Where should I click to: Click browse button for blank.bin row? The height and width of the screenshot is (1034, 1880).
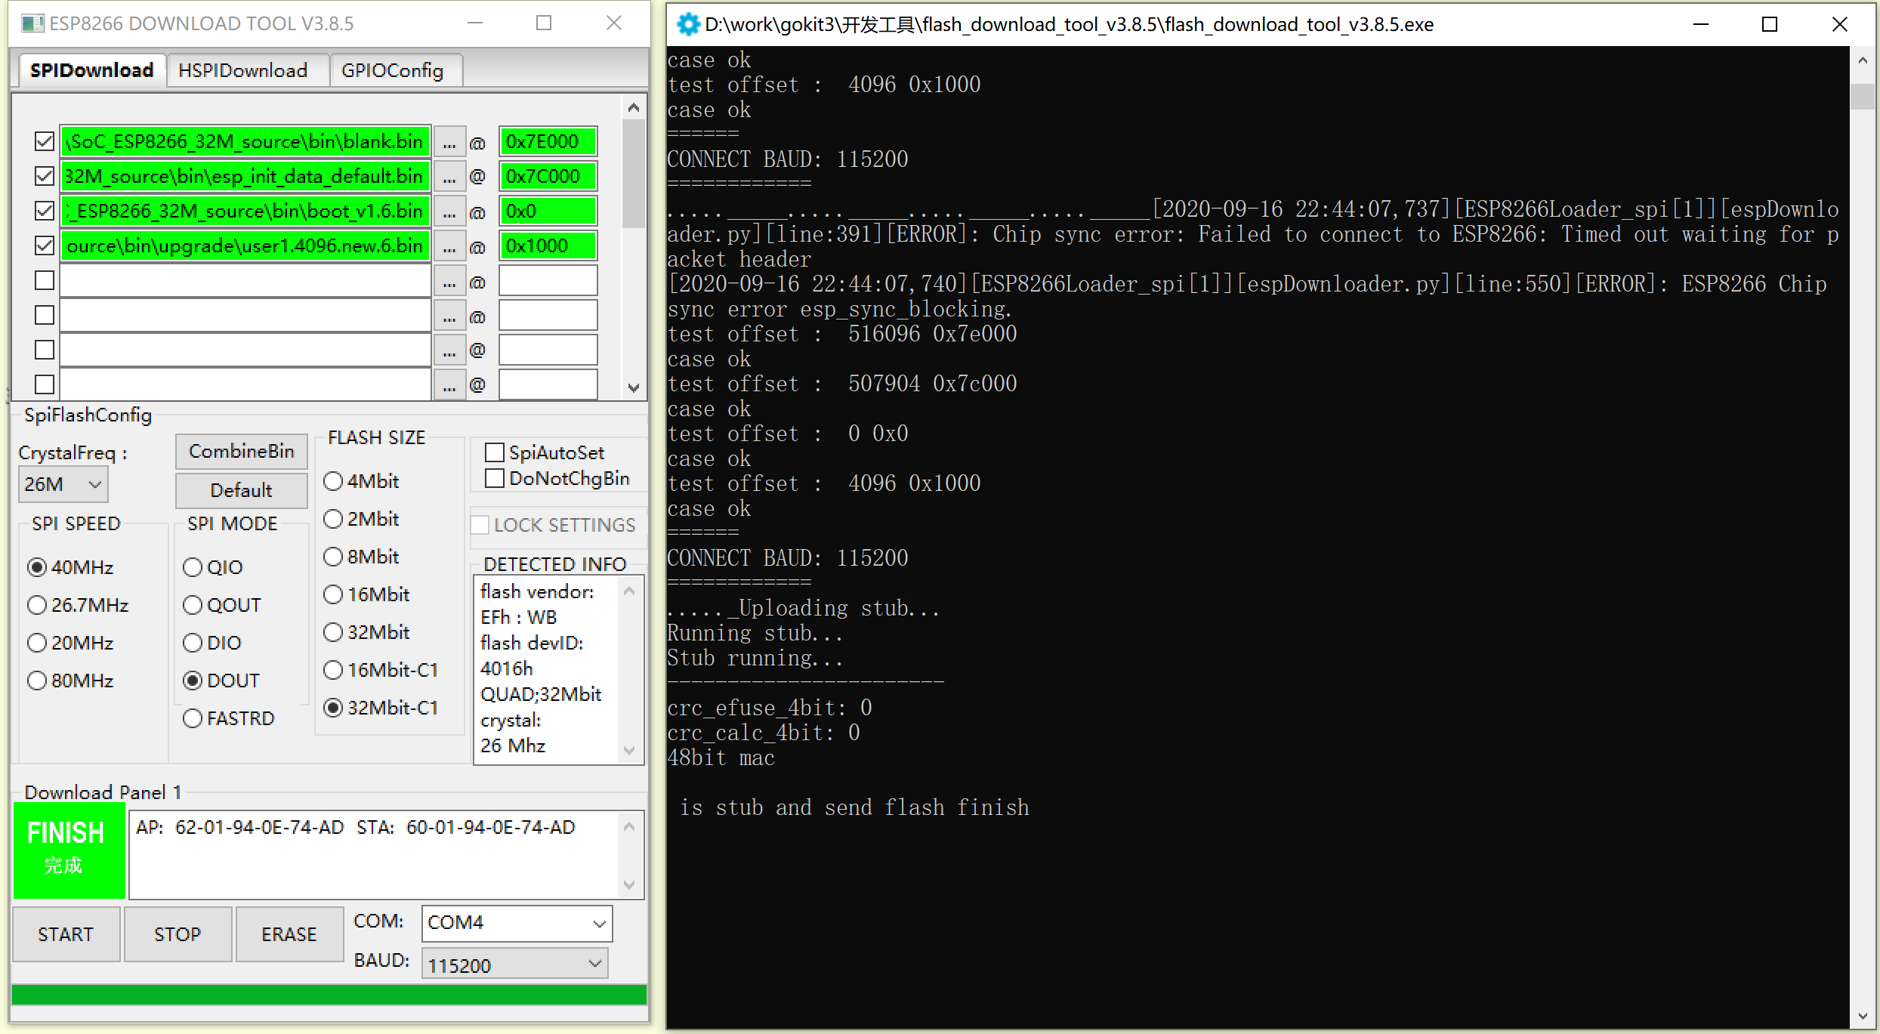pyautogui.click(x=449, y=142)
